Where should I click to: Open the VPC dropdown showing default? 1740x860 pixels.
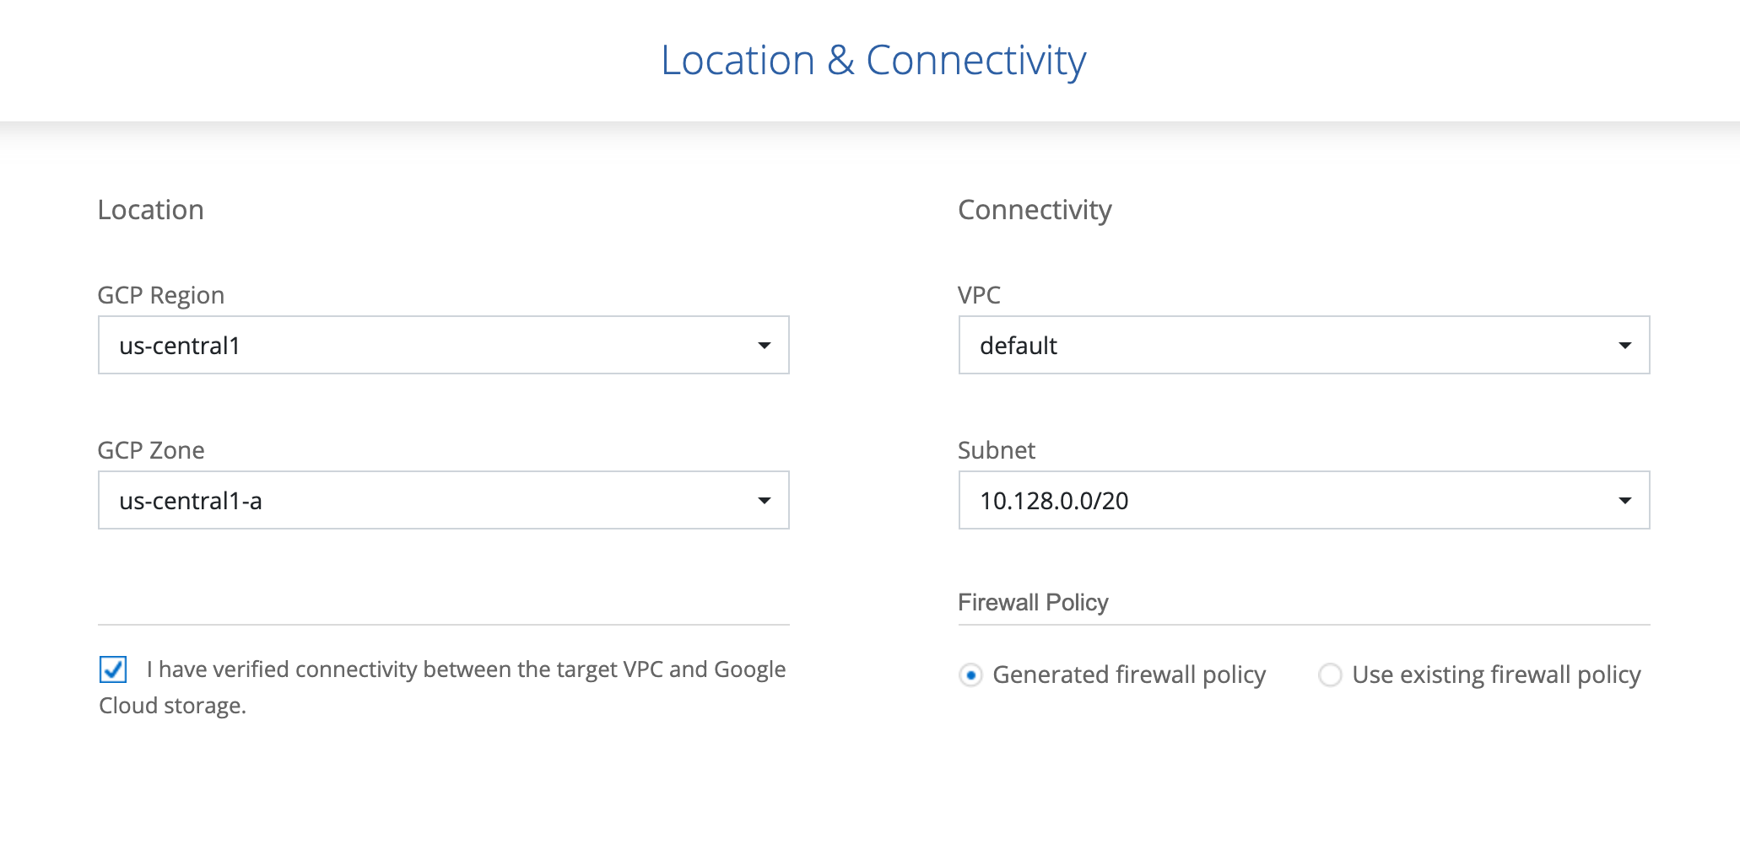(x=1624, y=345)
